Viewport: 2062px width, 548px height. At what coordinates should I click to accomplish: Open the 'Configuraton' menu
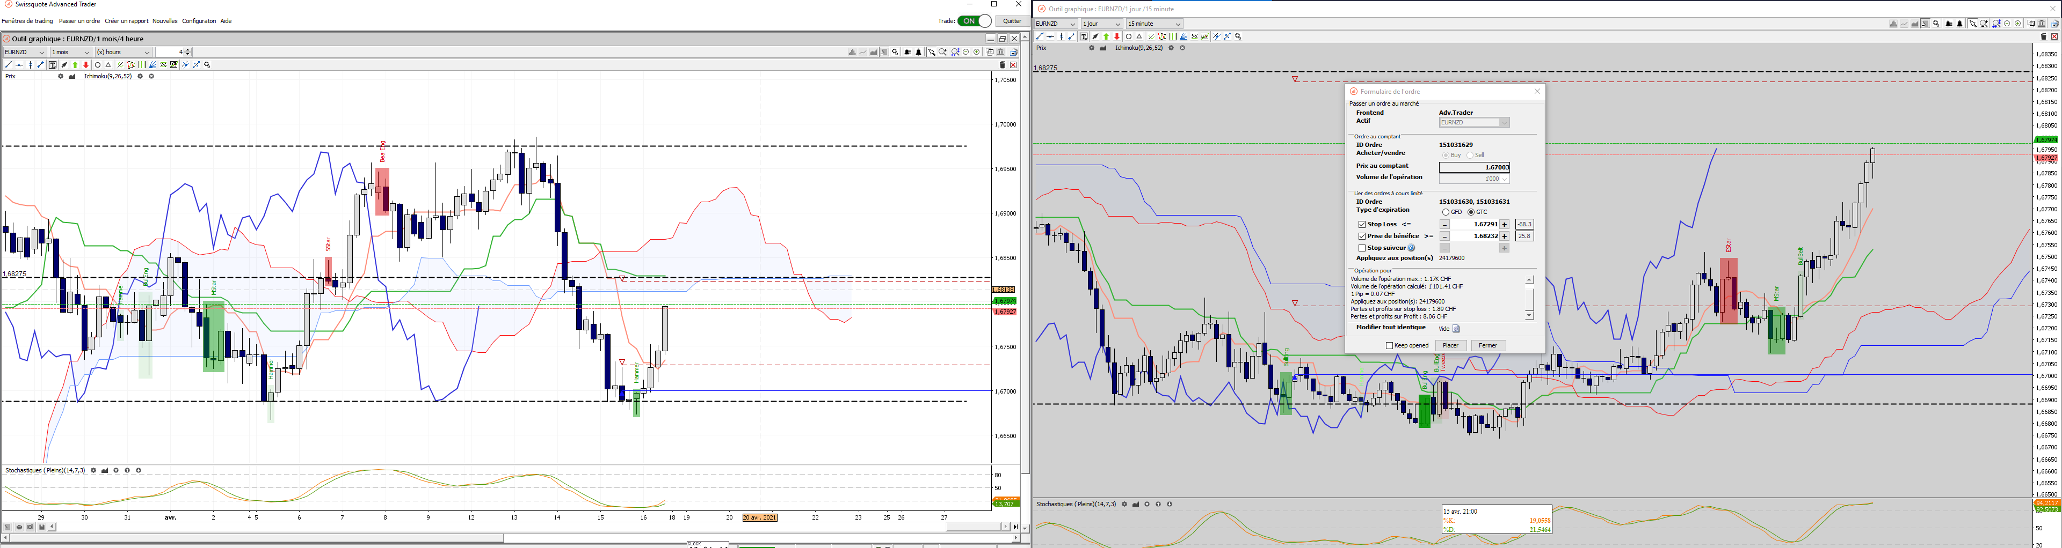(199, 21)
